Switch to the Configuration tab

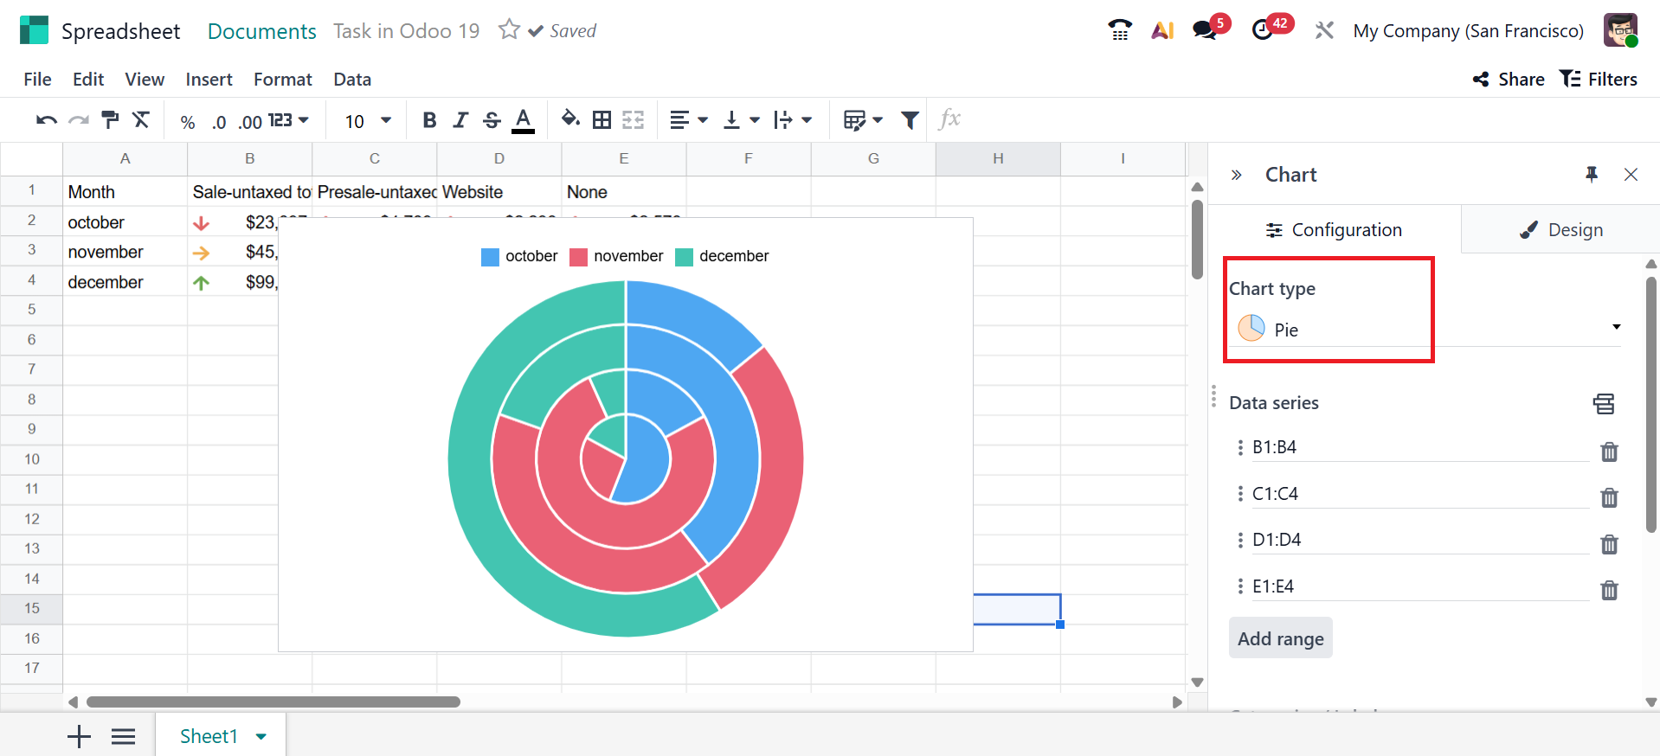coord(1334,229)
